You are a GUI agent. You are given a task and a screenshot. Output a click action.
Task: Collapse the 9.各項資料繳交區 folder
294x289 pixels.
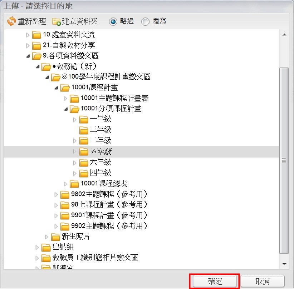(x=28, y=56)
